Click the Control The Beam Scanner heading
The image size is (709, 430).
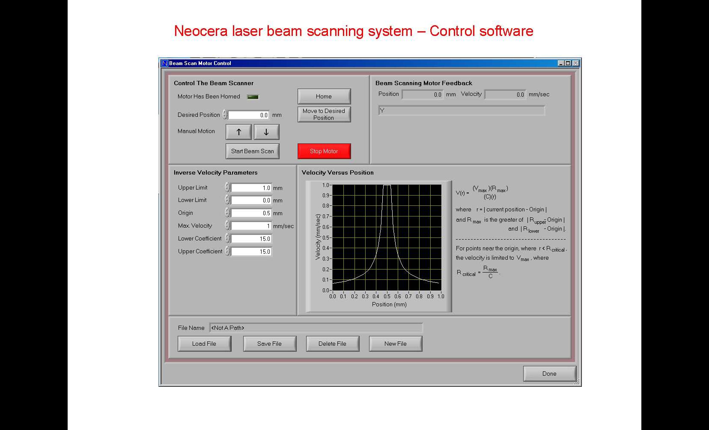click(214, 83)
